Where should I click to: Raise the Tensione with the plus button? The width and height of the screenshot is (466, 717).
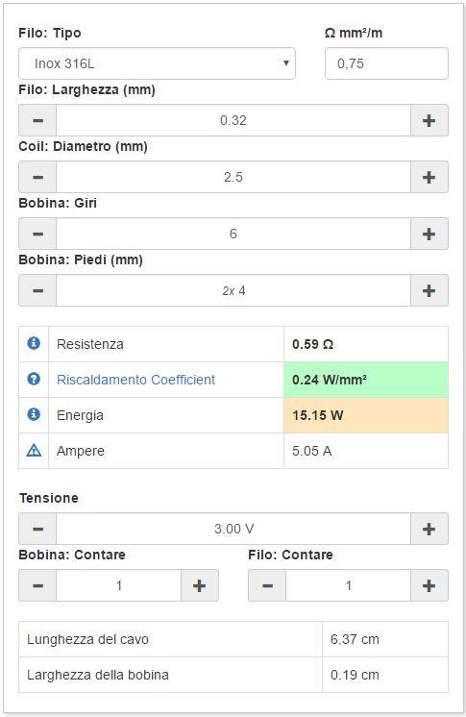click(429, 529)
